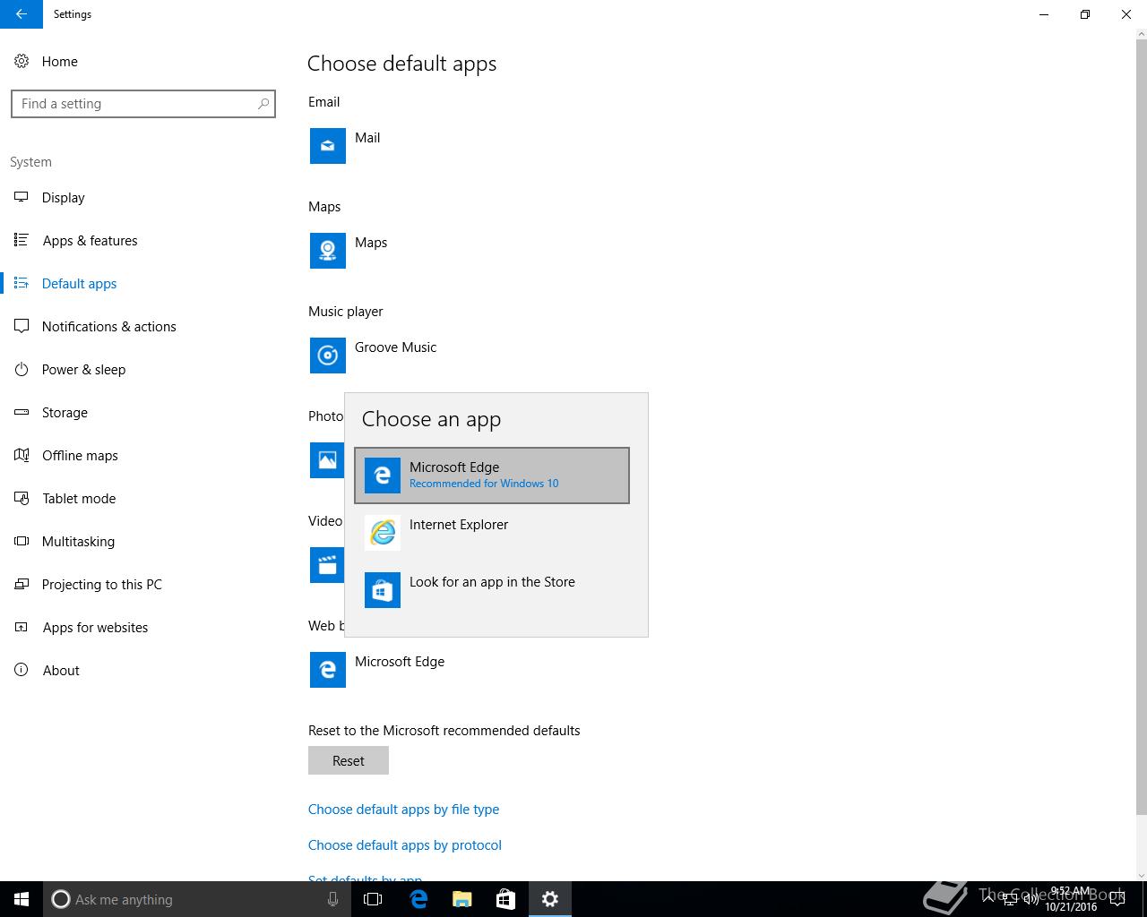Click the Find a setting search box

point(143,104)
